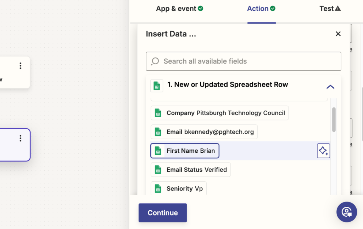
Task: Open three-dot menu on upper workflow step
Action: coord(21,66)
